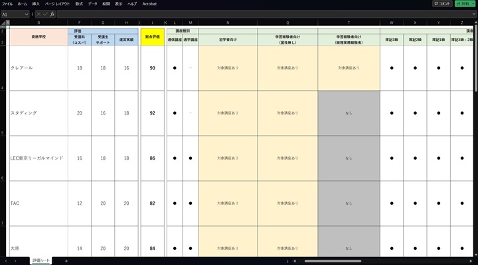Open the 挿入 ribbon tab

[x=36, y=4]
